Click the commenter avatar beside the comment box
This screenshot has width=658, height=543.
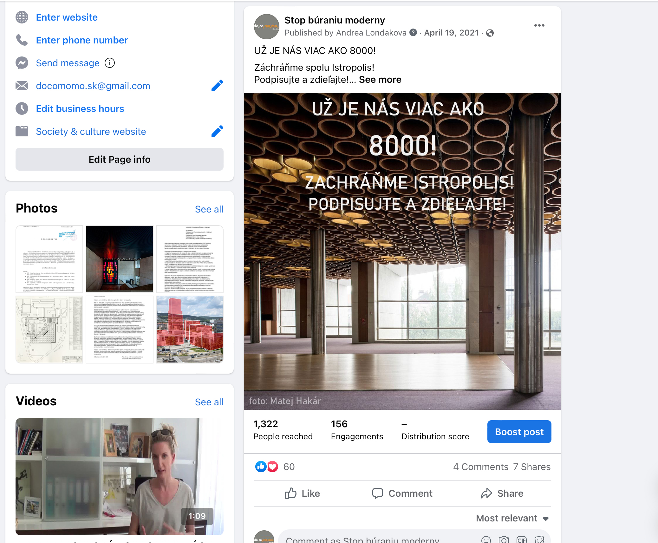point(264,537)
